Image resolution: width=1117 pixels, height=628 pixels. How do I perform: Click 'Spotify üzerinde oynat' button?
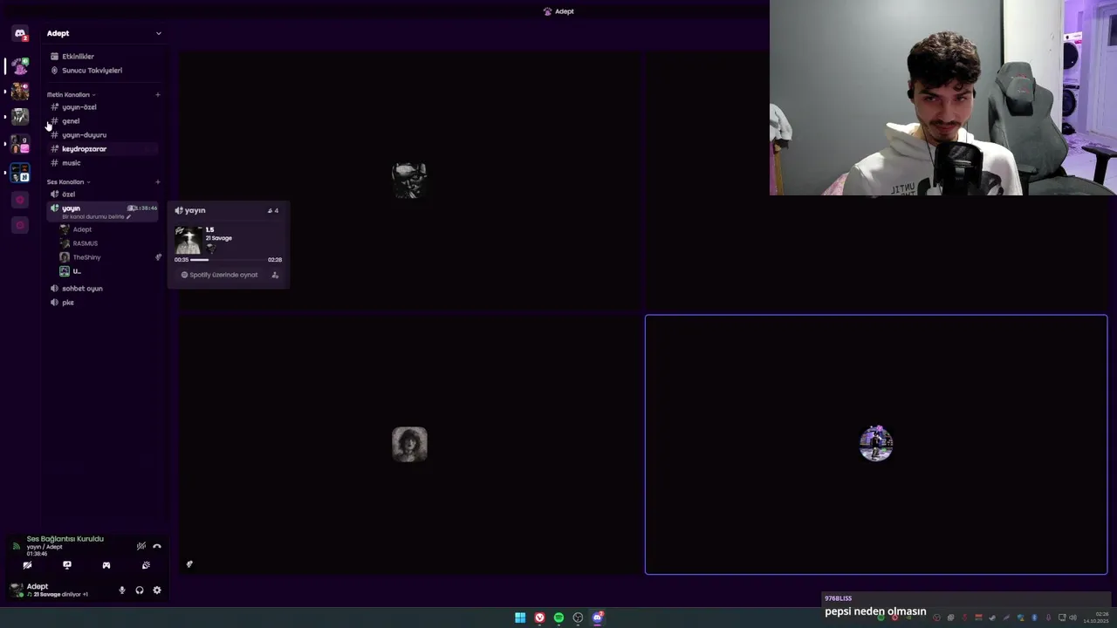coord(219,275)
